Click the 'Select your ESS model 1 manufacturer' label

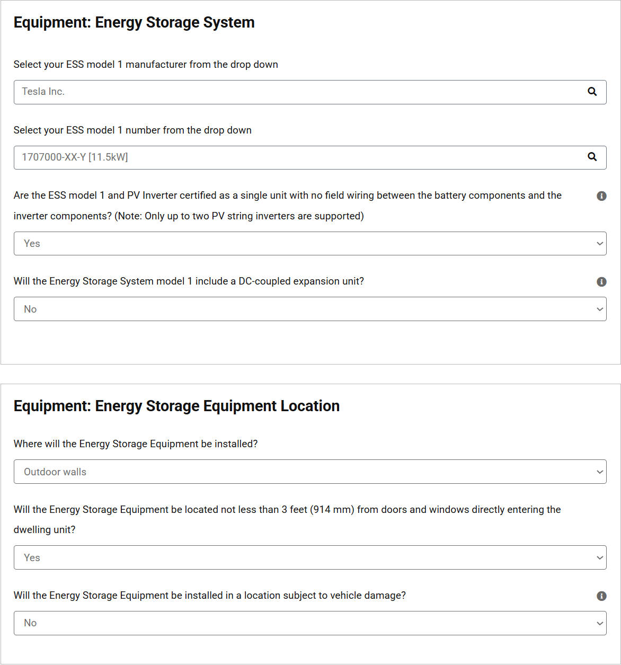(x=146, y=65)
